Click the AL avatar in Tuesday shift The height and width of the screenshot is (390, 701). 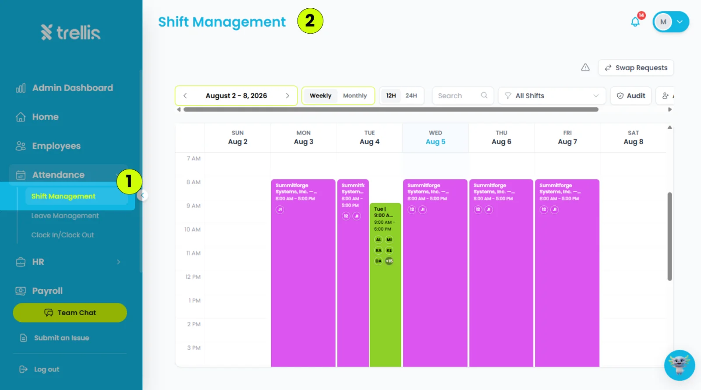pyautogui.click(x=379, y=240)
